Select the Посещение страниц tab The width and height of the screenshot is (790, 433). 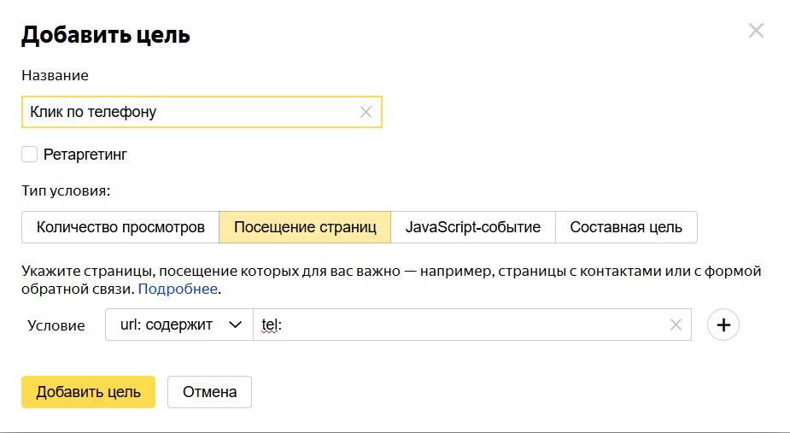click(305, 227)
